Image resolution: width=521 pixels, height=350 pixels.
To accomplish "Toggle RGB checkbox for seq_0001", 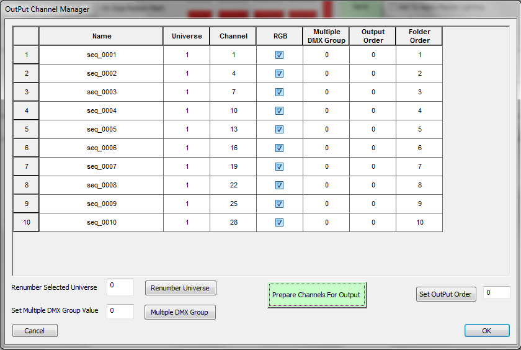I will tap(280, 55).
